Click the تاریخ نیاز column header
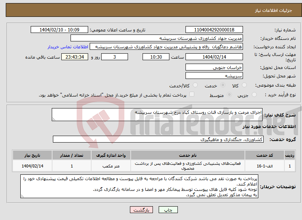Viewport: 302px width, 220px height. [32, 155]
